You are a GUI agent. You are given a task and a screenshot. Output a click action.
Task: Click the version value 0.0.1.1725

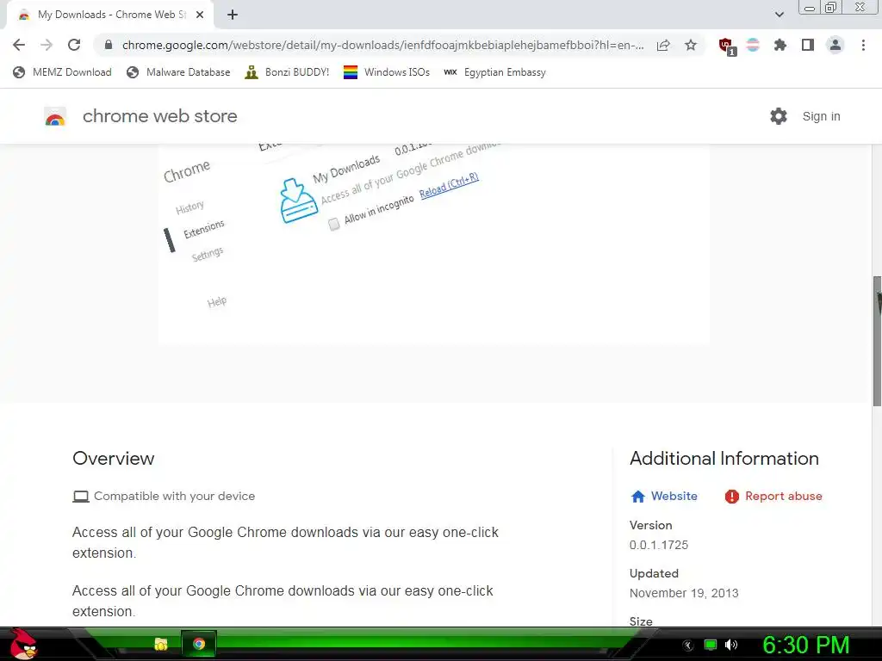pos(659,545)
